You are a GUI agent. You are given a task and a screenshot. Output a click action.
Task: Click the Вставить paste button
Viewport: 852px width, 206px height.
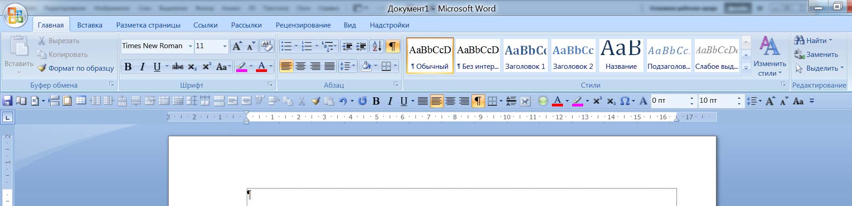pos(19,54)
